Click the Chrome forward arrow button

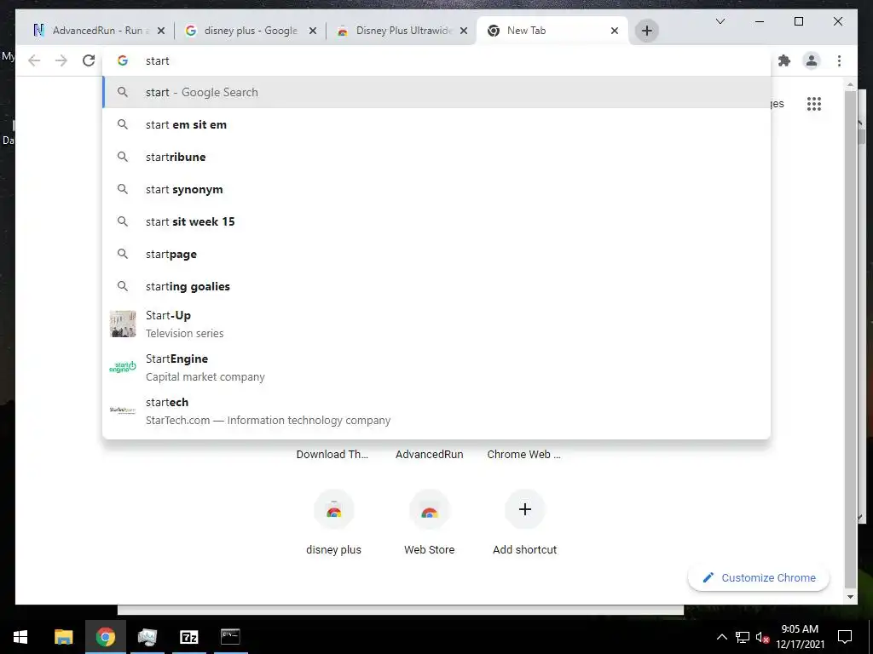click(61, 60)
